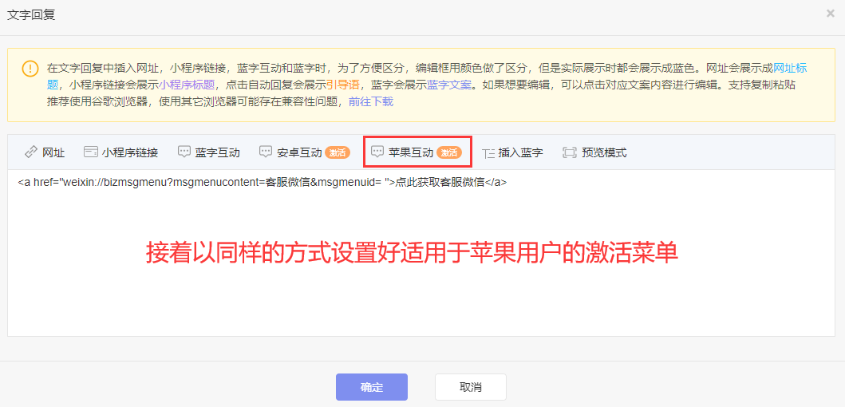Select the 蓝字互动 toolbar label

coord(218,152)
